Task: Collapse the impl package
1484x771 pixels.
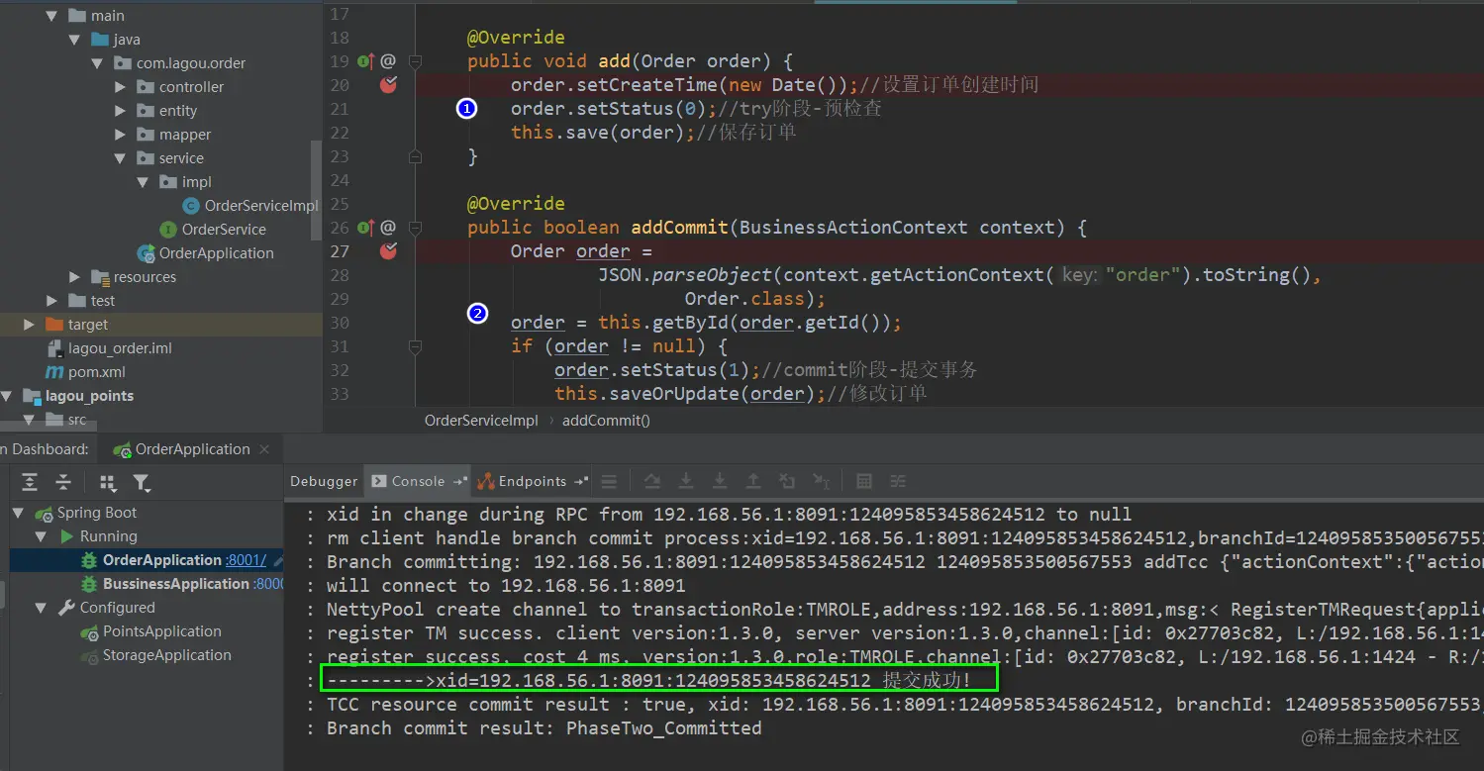Action: (143, 182)
